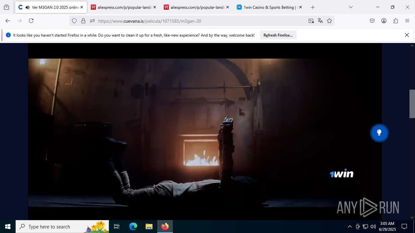Viewport: 415px width, 233px height.
Task: Focus the cuevana.is URL address field
Action: 201,21
